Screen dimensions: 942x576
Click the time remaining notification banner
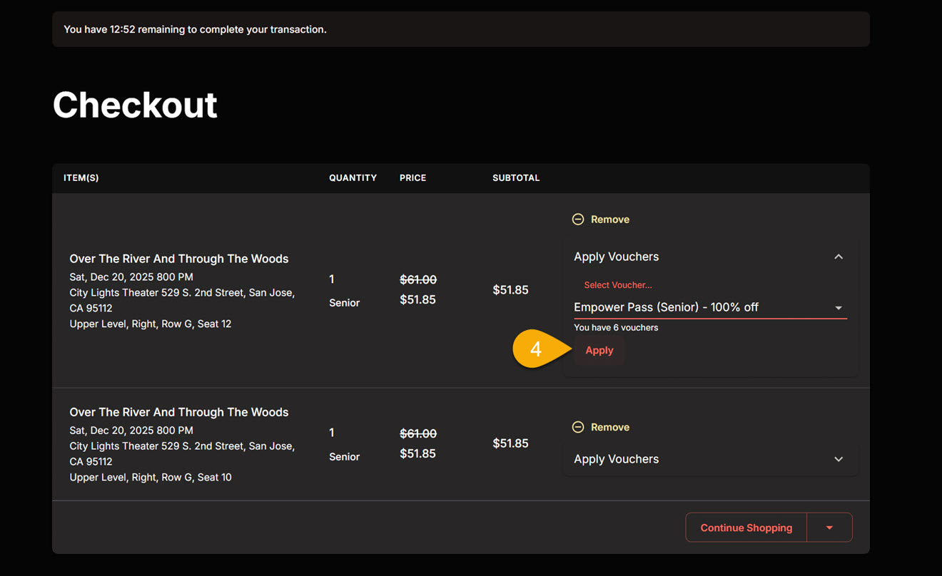(x=460, y=29)
